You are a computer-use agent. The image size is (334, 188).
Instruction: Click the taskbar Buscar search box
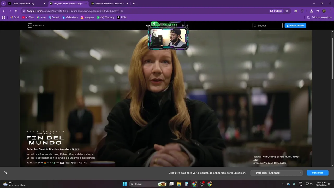pyautogui.click(x=148, y=184)
